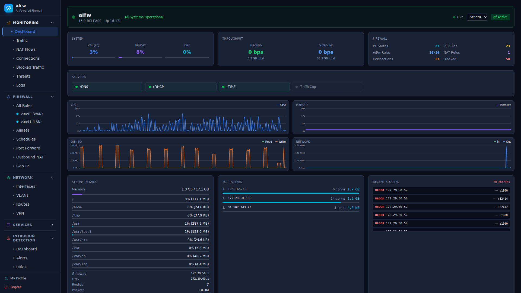The width and height of the screenshot is (521, 293).
Task: Click the Logout icon at sidebar bottom
Action: click(x=6, y=287)
